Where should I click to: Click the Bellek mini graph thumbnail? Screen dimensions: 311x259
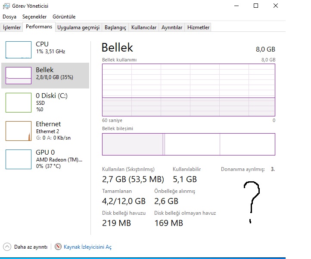click(19, 75)
